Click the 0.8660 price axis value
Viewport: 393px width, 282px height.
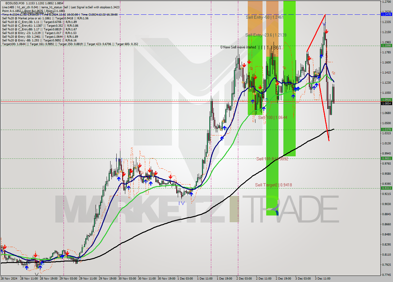(x=386, y=224)
